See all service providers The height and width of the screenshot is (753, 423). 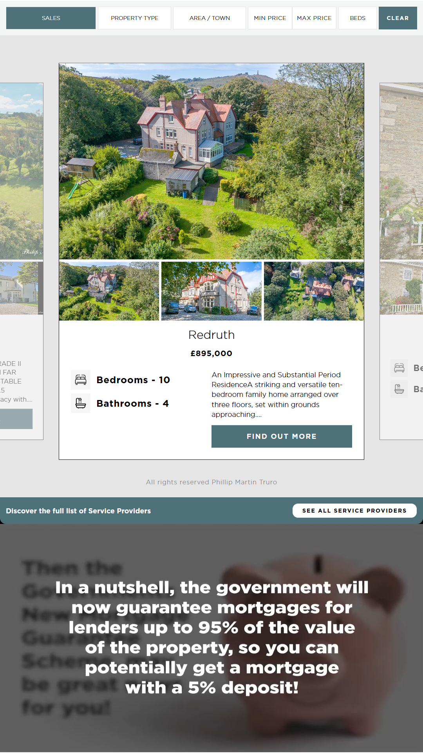(354, 511)
